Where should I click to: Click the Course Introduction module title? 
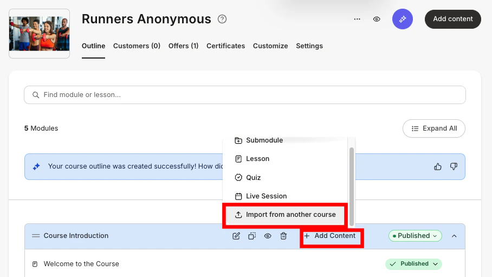coord(76,236)
